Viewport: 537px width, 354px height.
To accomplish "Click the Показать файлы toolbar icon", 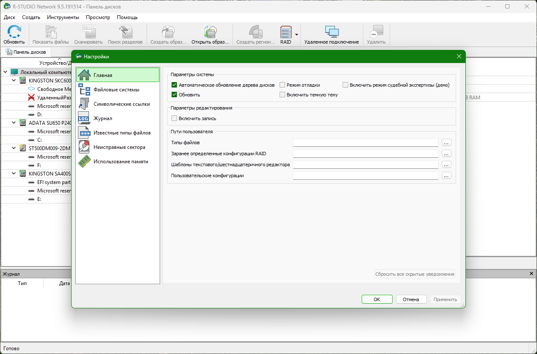I will point(51,32).
